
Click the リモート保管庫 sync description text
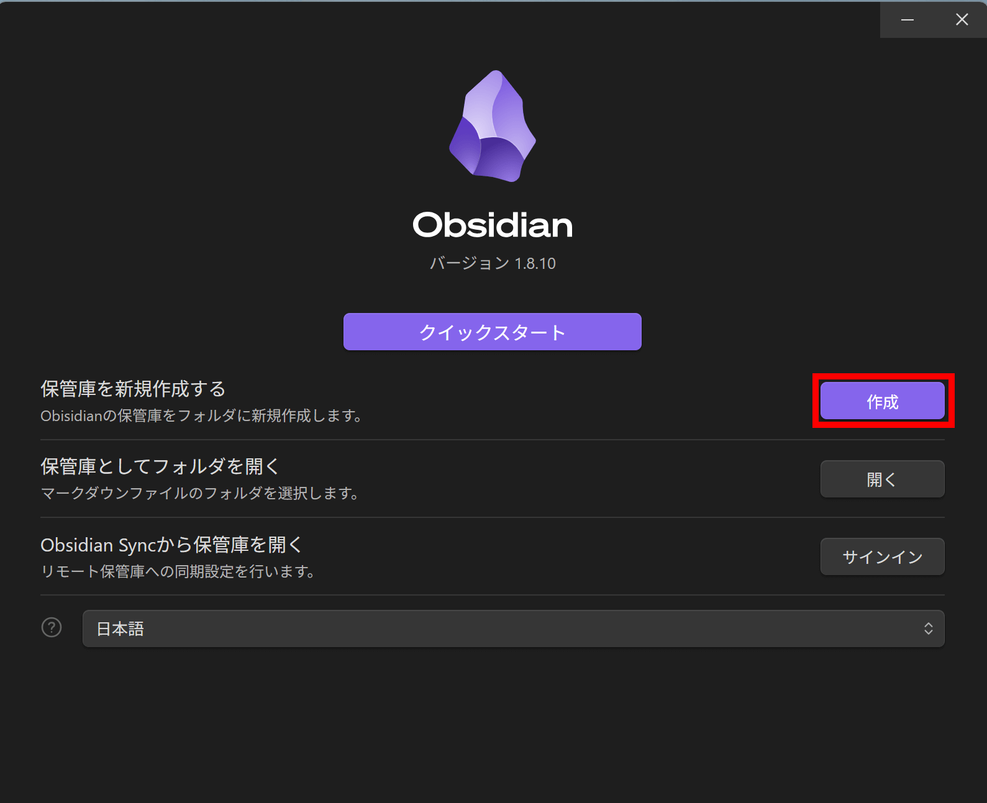(x=178, y=571)
